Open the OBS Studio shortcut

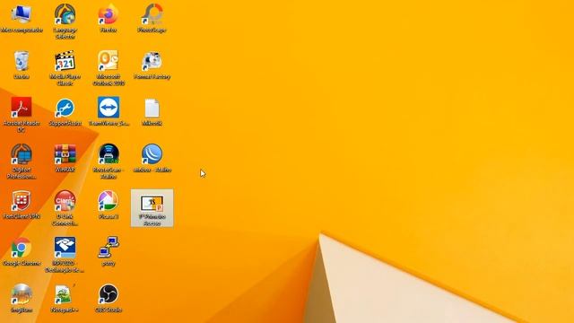tap(109, 299)
